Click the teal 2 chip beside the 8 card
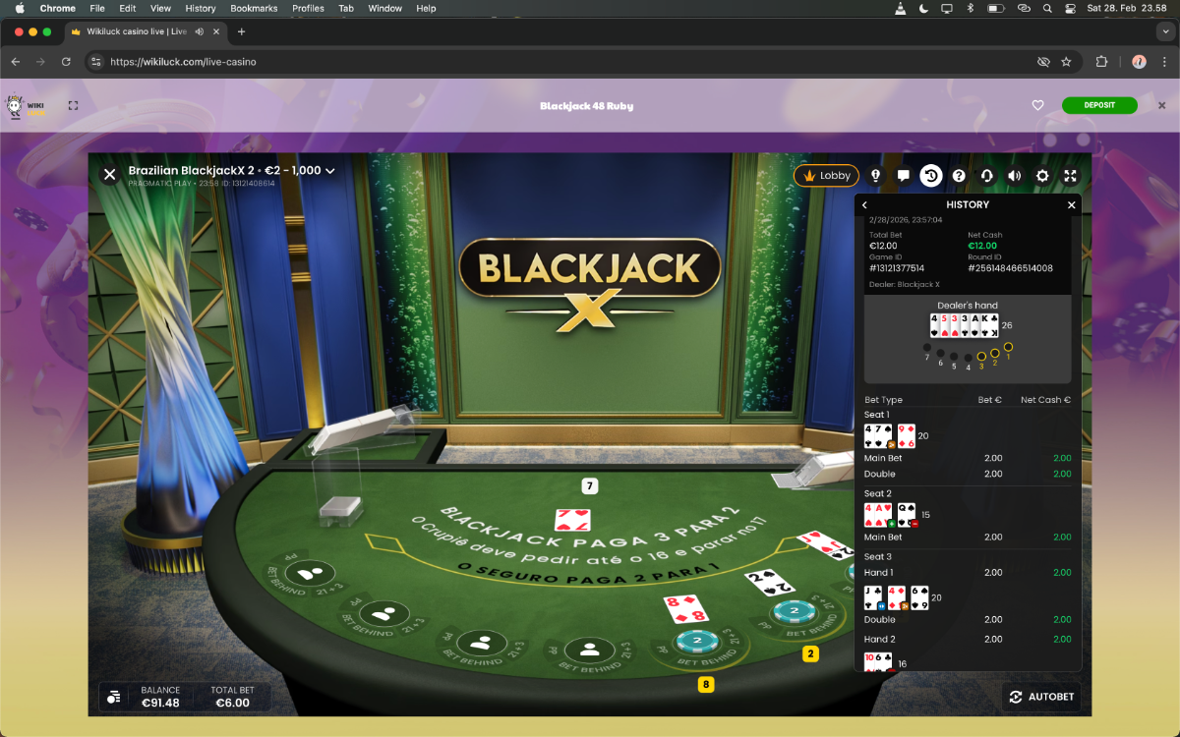Viewport: 1180px width, 737px height. click(x=696, y=641)
